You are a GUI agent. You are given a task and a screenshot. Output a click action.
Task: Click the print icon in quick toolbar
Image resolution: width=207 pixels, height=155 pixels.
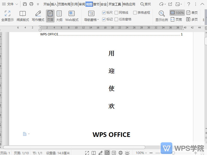coord(31,4)
